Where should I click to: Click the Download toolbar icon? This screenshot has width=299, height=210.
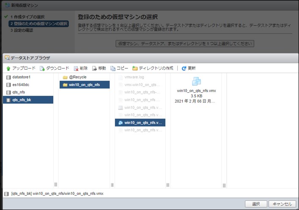[x=42, y=68]
